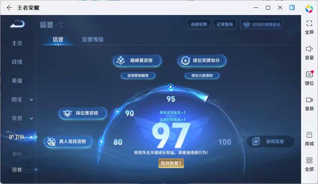Click the 90 marker on the arc
318x184 pixels.
(117, 112)
